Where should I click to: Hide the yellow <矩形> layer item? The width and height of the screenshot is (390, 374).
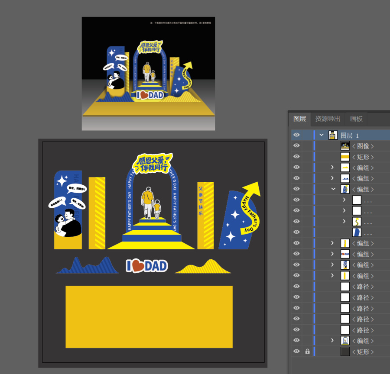coord(296,157)
